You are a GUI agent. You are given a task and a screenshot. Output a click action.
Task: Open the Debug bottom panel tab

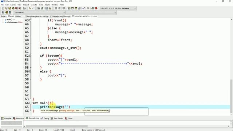[x=45, y=118]
